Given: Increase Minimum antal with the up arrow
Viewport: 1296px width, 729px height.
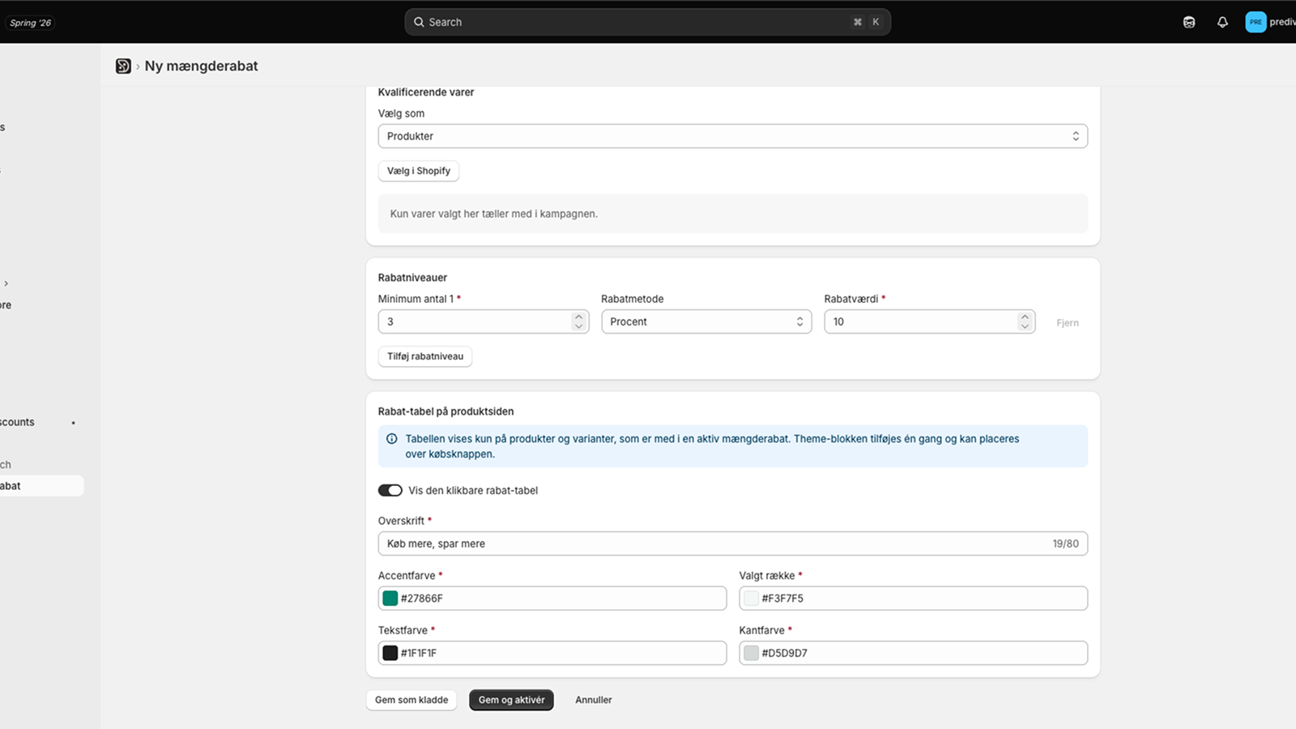Looking at the screenshot, I should point(578,317).
